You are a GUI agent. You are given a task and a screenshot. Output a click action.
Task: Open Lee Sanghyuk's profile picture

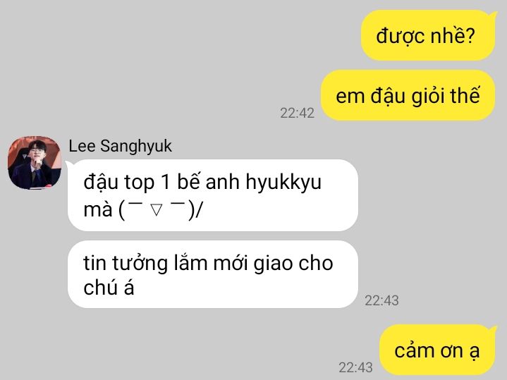tap(35, 163)
